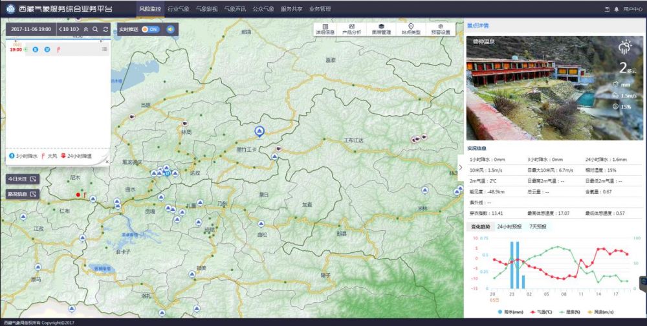The image size is (647, 326).
Task: Open the 行业气象 menu
Action: [178, 9]
